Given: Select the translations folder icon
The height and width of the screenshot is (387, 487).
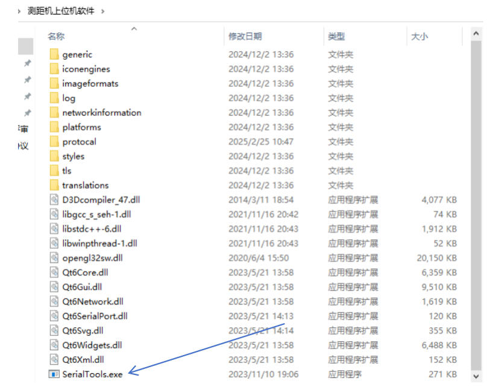Looking at the screenshot, I should [54, 186].
